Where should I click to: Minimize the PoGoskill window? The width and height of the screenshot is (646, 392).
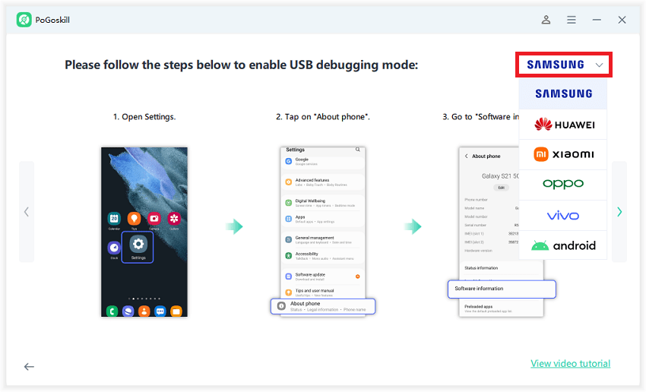pyautogui.click(x=597, y=20)
